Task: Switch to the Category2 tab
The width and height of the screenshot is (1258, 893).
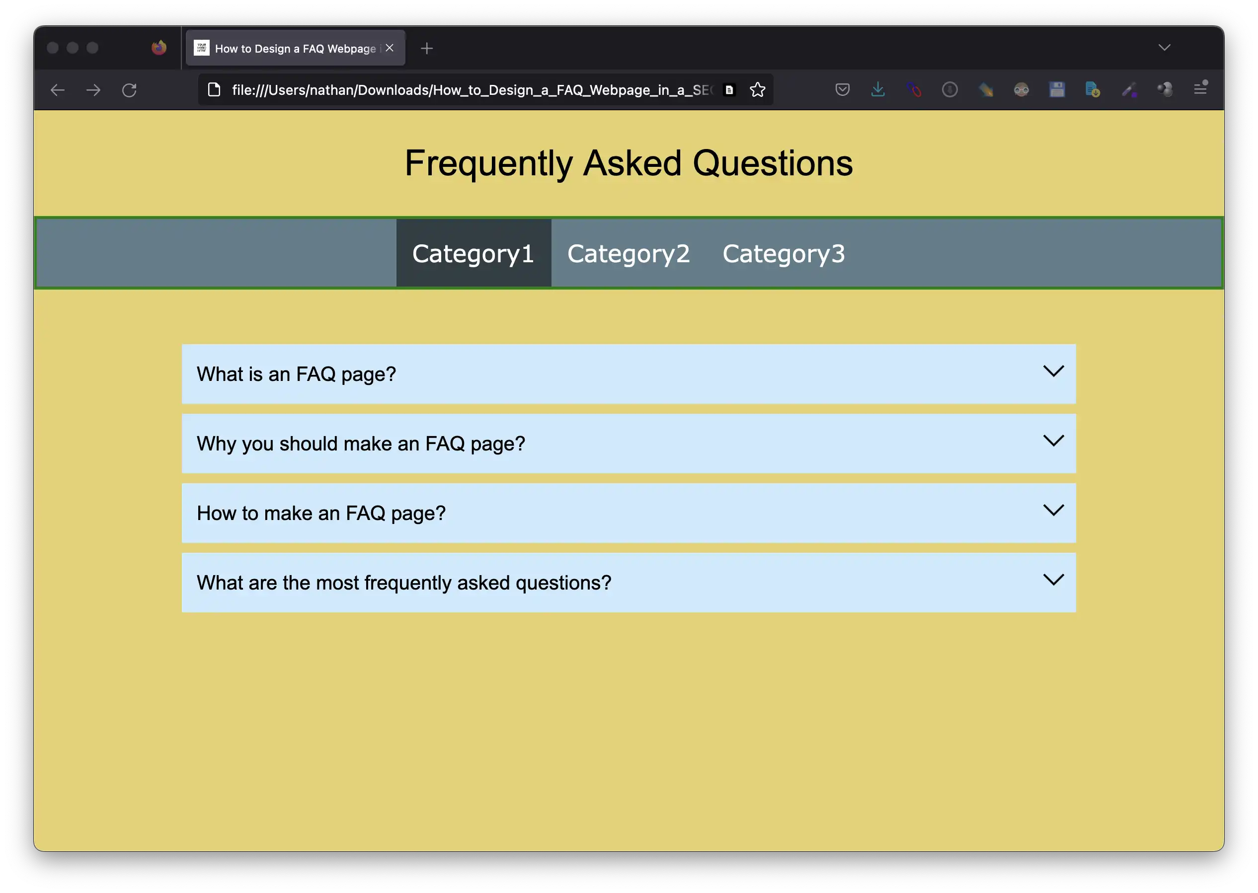Action: tap(628, 253)
